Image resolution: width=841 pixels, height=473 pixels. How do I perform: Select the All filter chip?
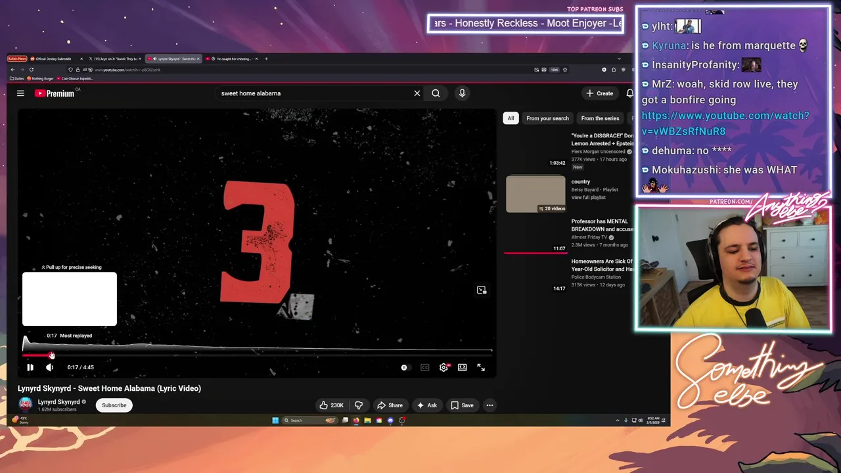[511, 118]
